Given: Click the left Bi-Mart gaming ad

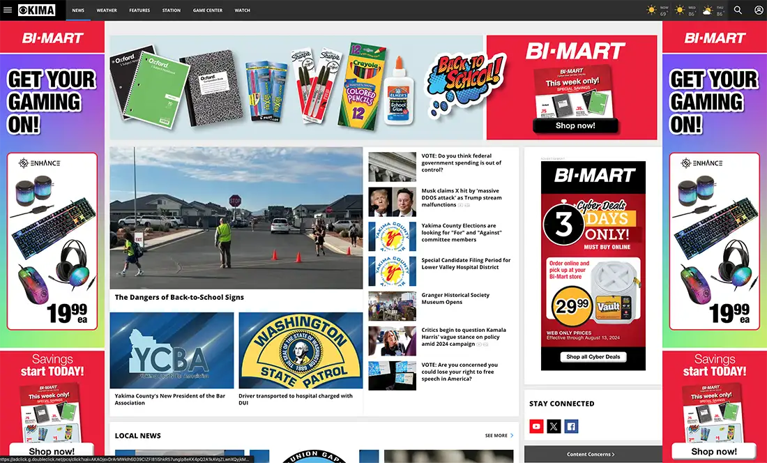Looking at the screenshot, I should click(52, 241).
